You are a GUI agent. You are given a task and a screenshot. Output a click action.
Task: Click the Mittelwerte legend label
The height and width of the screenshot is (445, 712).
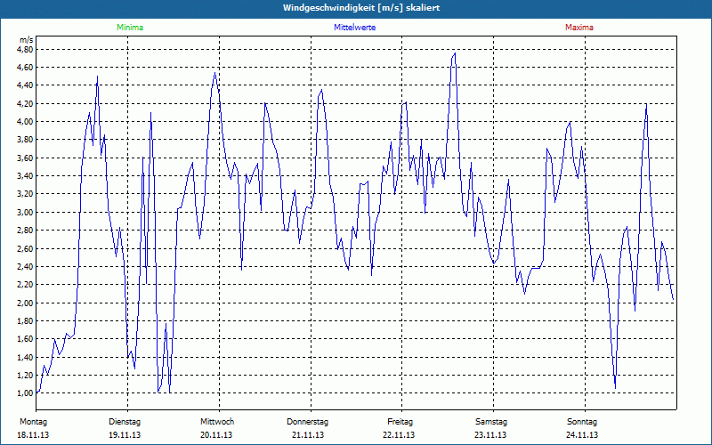pyautogui.click(x=354, y=28)
